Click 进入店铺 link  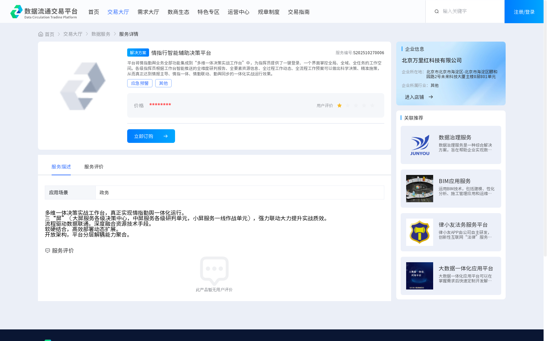pyautogui.click(x=414, y=97)
